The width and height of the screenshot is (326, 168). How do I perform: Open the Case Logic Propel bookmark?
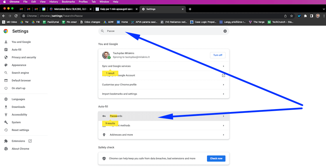pyautogui.click(x=203, y=22)
